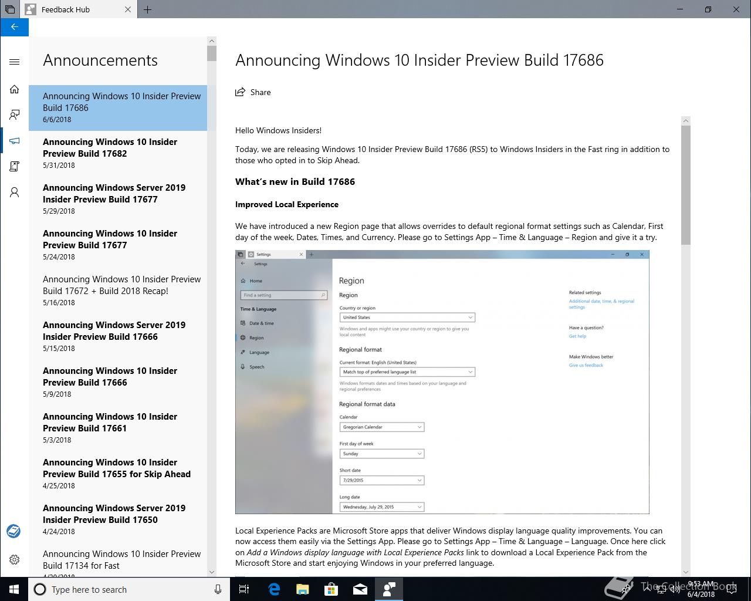Image resolution: width=751 pixels, height=601 pixels.
Task: Click scroll down arrow of announcements list
Action: tap(212, 572)
